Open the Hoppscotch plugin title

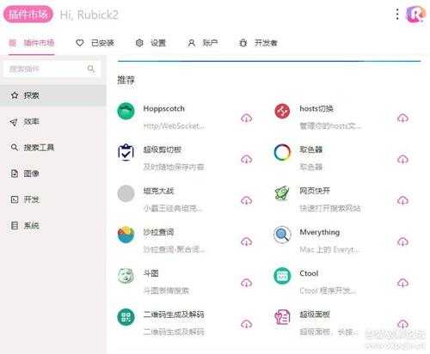point(164,108)
